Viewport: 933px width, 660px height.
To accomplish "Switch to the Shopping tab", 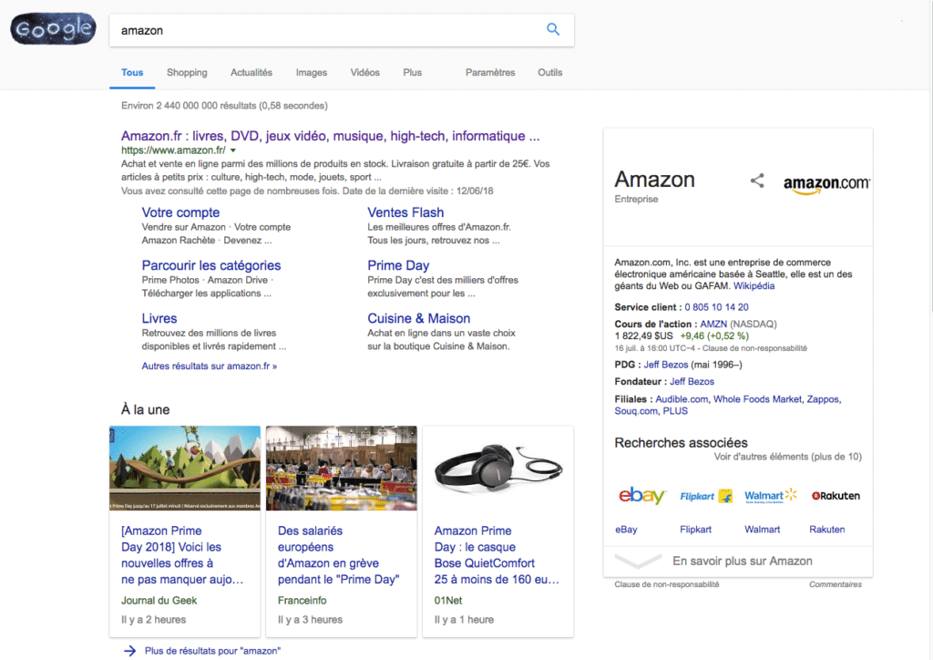I will [x=187, y=73].
